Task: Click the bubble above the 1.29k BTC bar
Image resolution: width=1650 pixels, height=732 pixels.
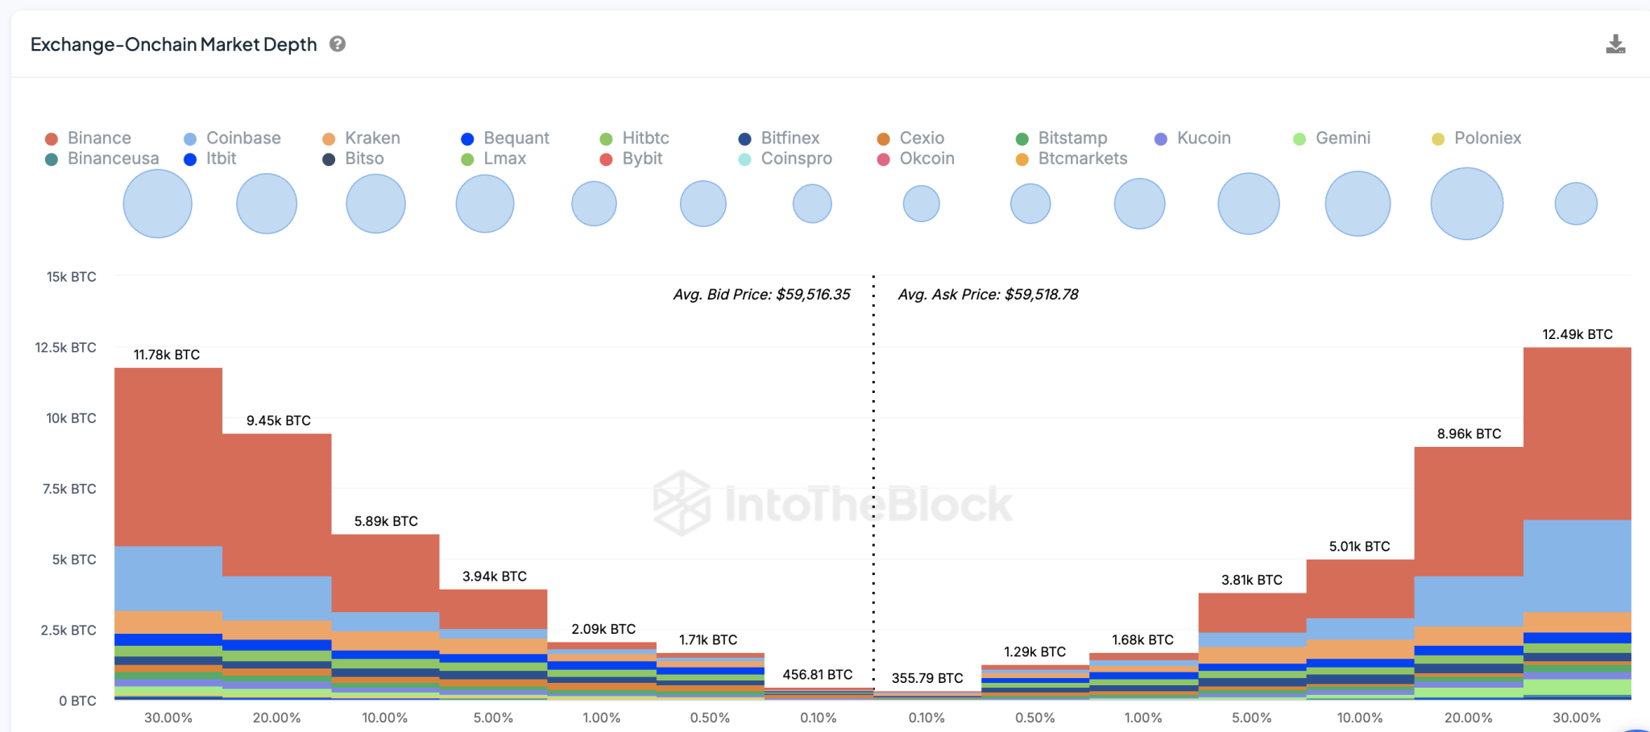Action: click(x=1030, y=204)
